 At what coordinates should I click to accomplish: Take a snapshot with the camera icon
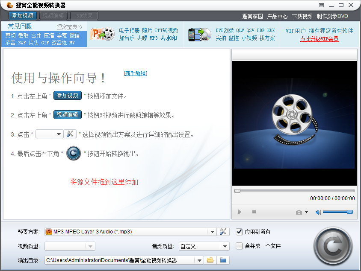(x=299, y=212)
